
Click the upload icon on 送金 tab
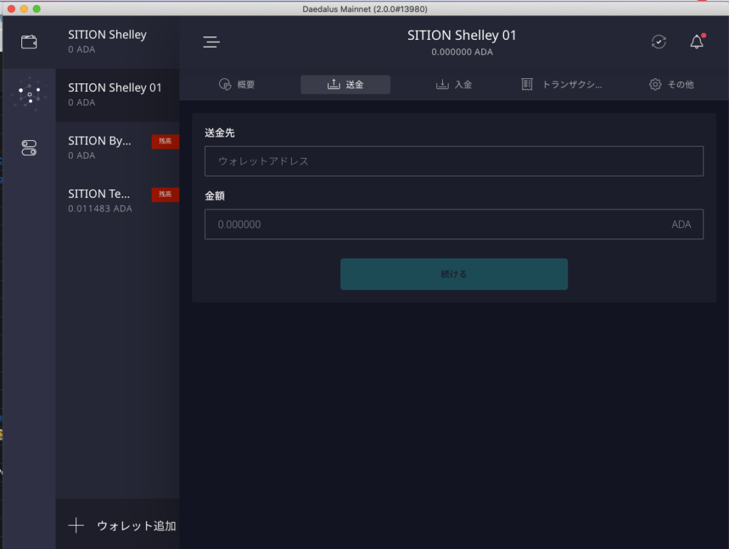[334, 84]
